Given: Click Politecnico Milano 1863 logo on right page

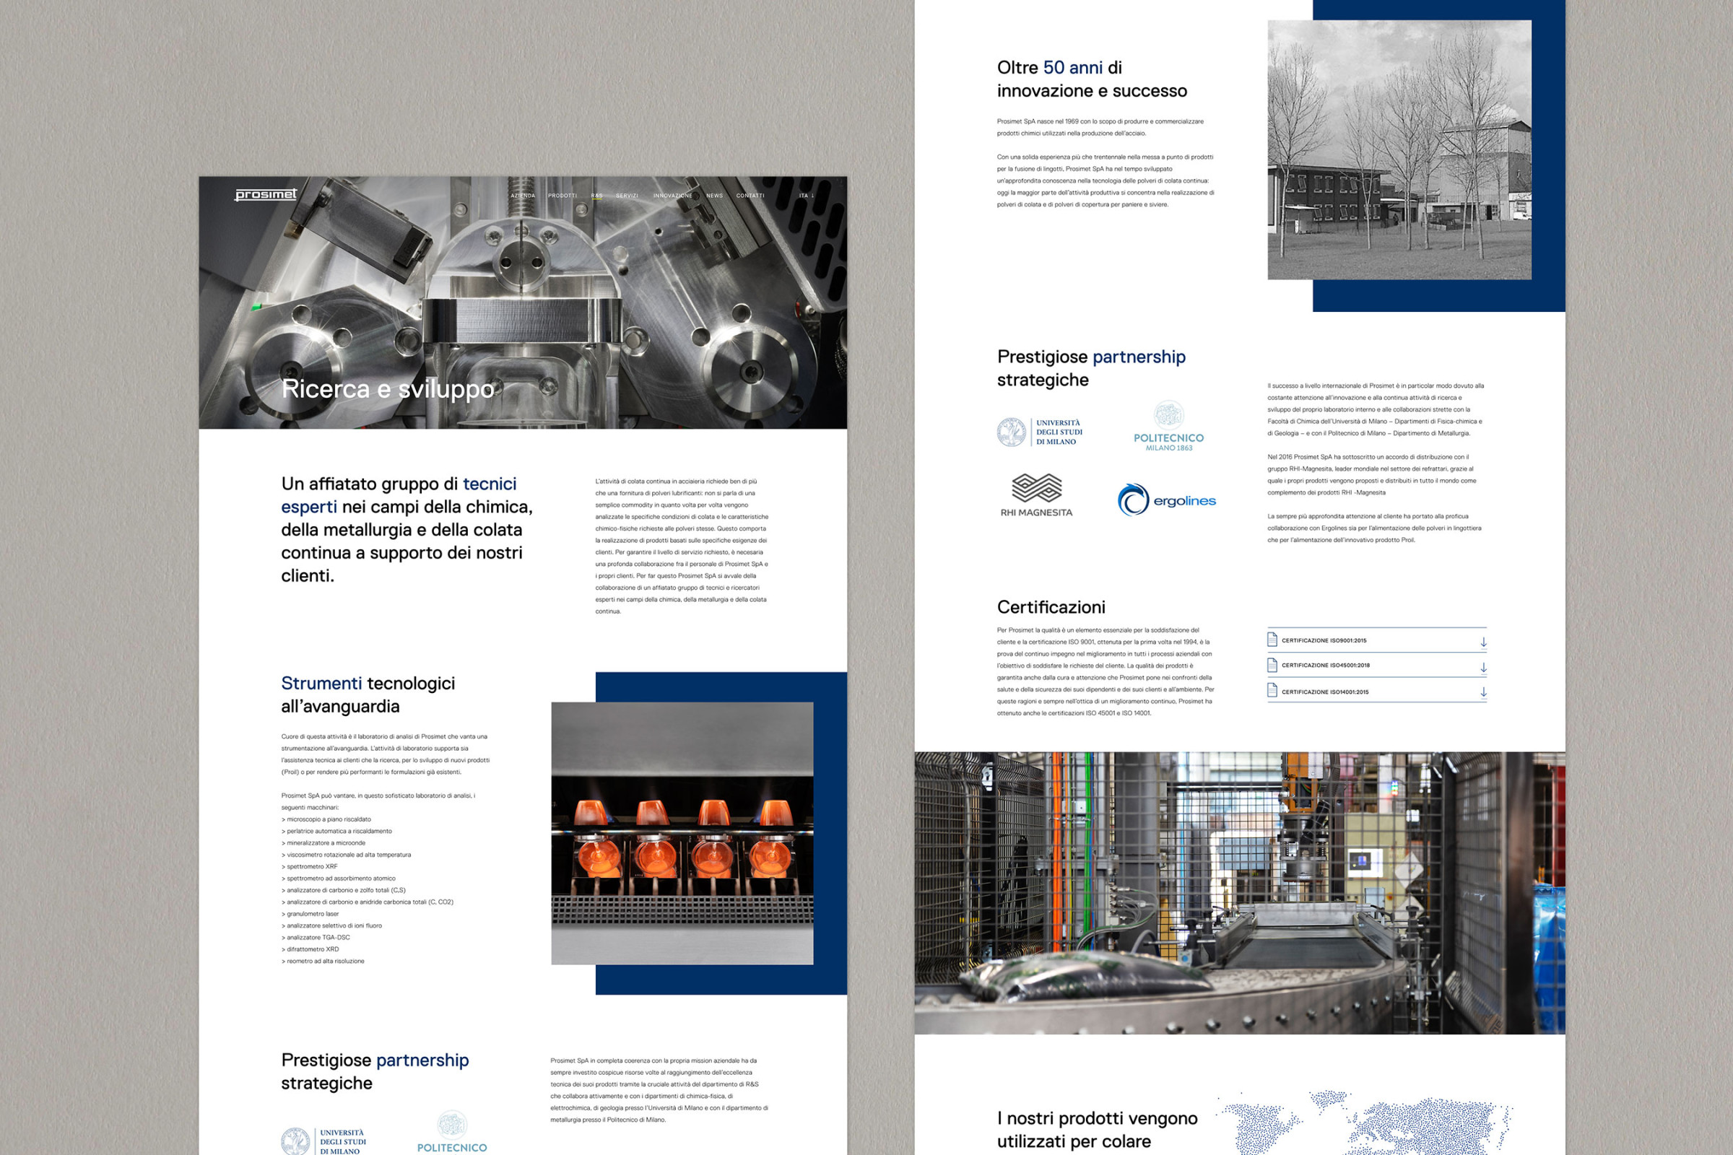Looking at the screenshot, I should (x=1168, y=427).
